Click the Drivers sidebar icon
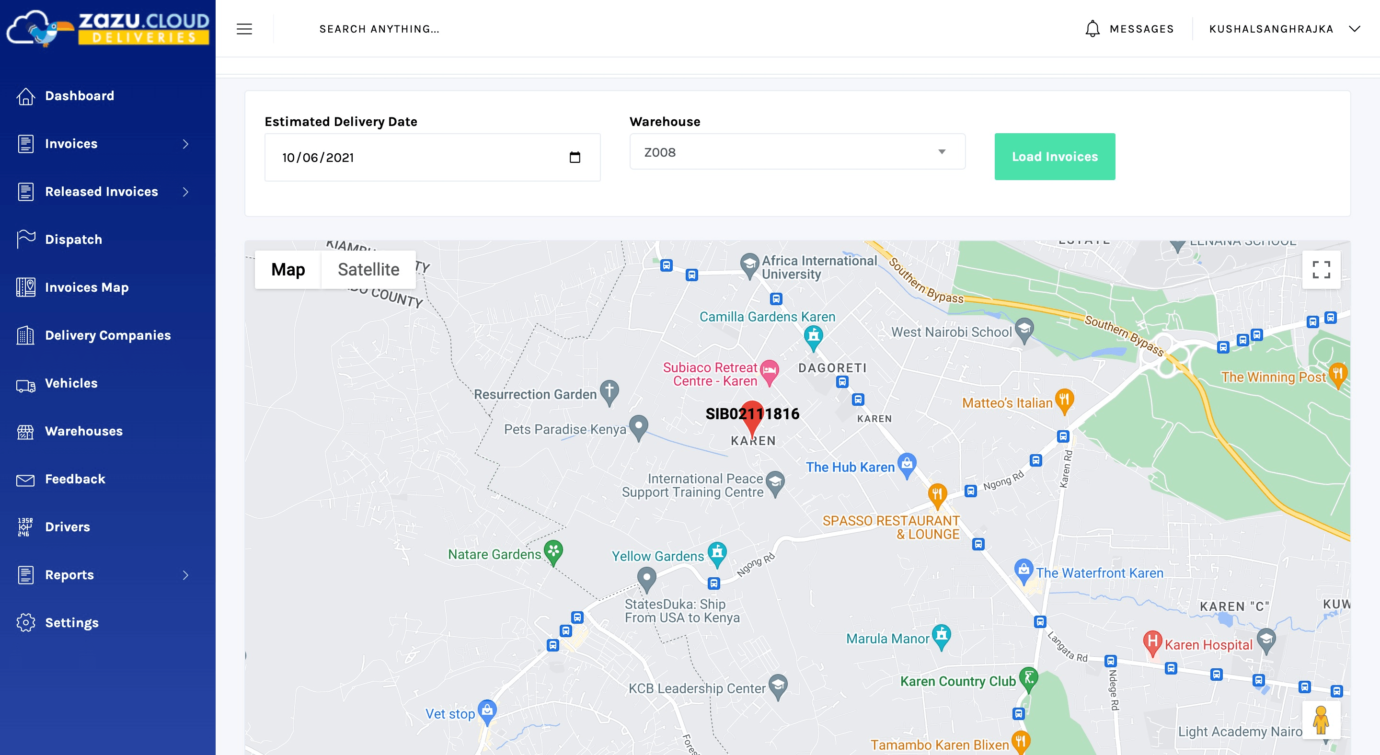 coord(25,527)
